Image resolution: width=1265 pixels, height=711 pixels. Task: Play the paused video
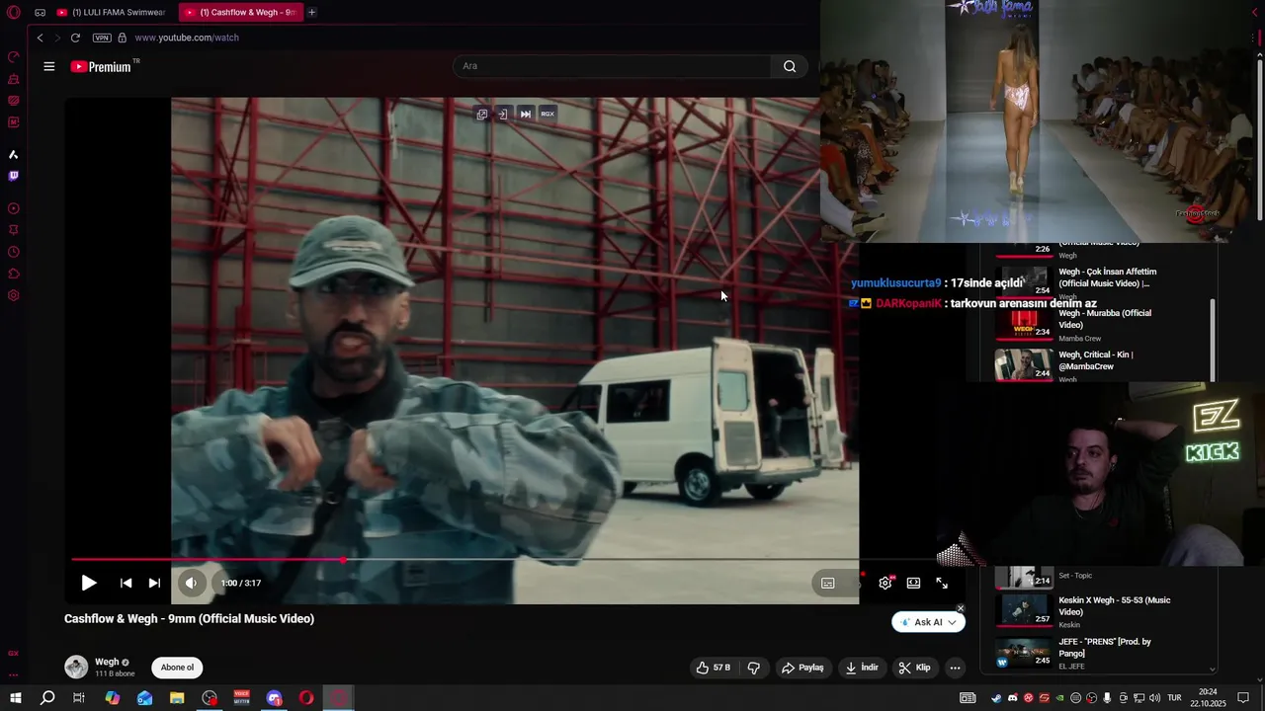[x=89, y=583]
